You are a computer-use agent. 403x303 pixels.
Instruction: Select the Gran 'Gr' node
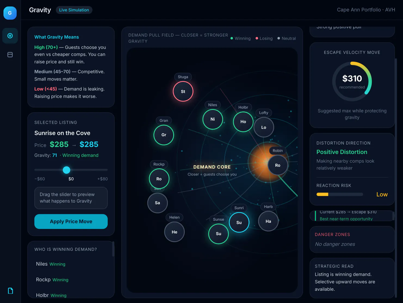click(x=164, y=135)
